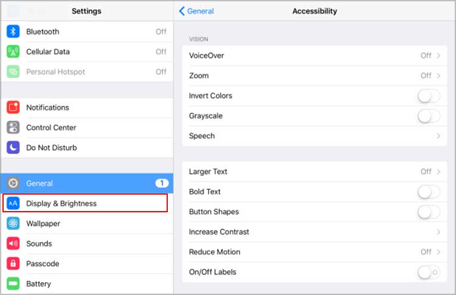Toggle the On/Off Labels switch

pos(429,272)
